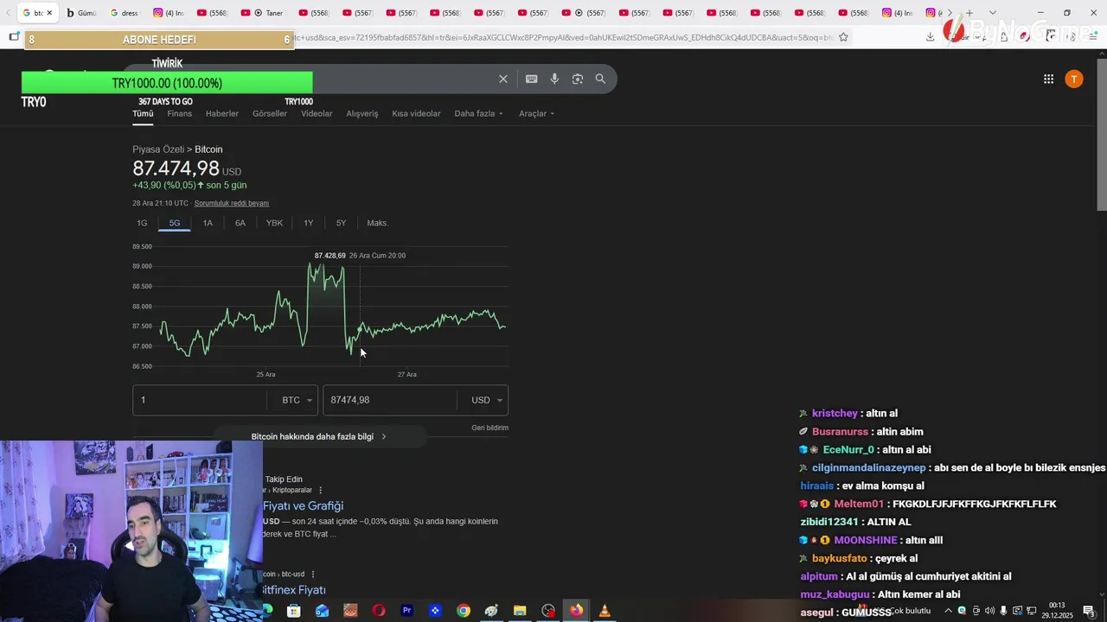Bookmark the page with the star icon
This screenshot has height=622, width=1107.
843,37
